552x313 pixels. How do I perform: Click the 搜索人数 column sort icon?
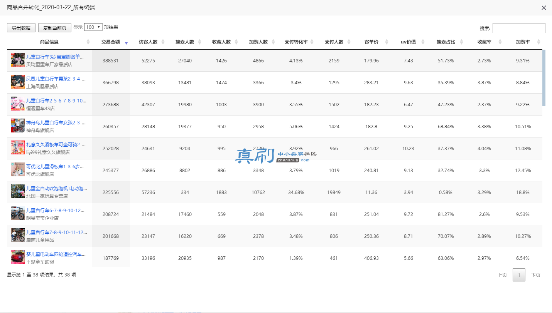point(200,42)
